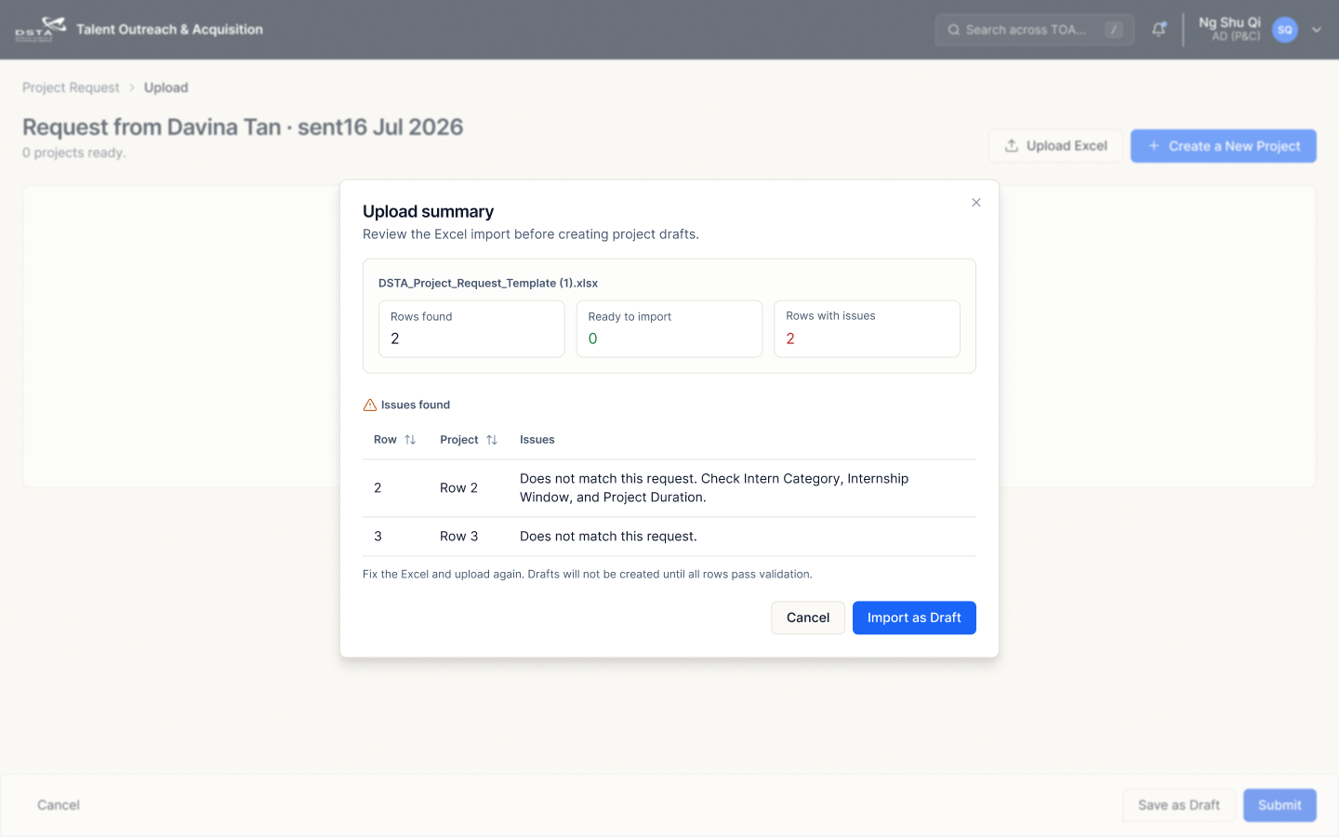Click the breadcrumb chevron separator
This screenshot has height=837, width=1339.
point(132,87)
